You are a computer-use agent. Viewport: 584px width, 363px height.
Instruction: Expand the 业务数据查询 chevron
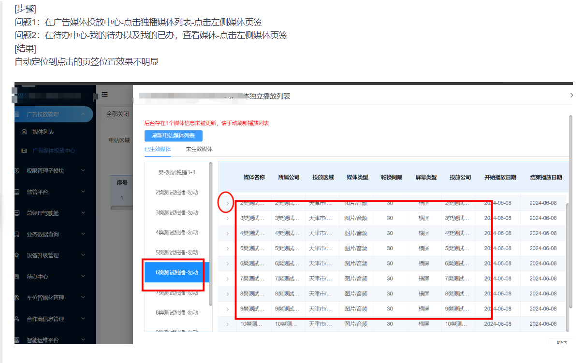pyautogui.click(x=83, y=234)
